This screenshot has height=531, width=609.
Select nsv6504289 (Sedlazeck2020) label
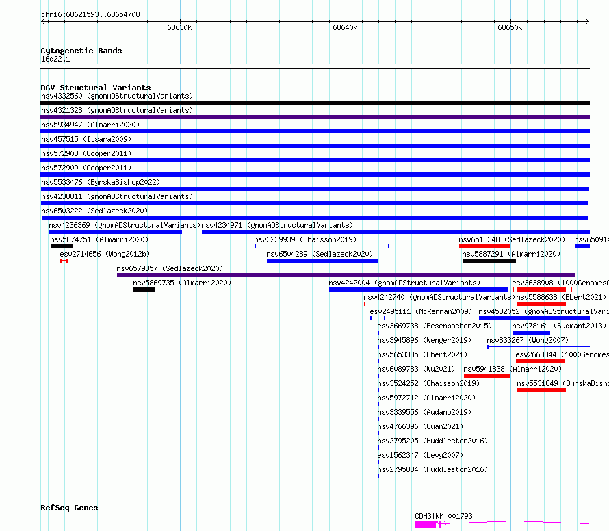[x=320, y=254]
